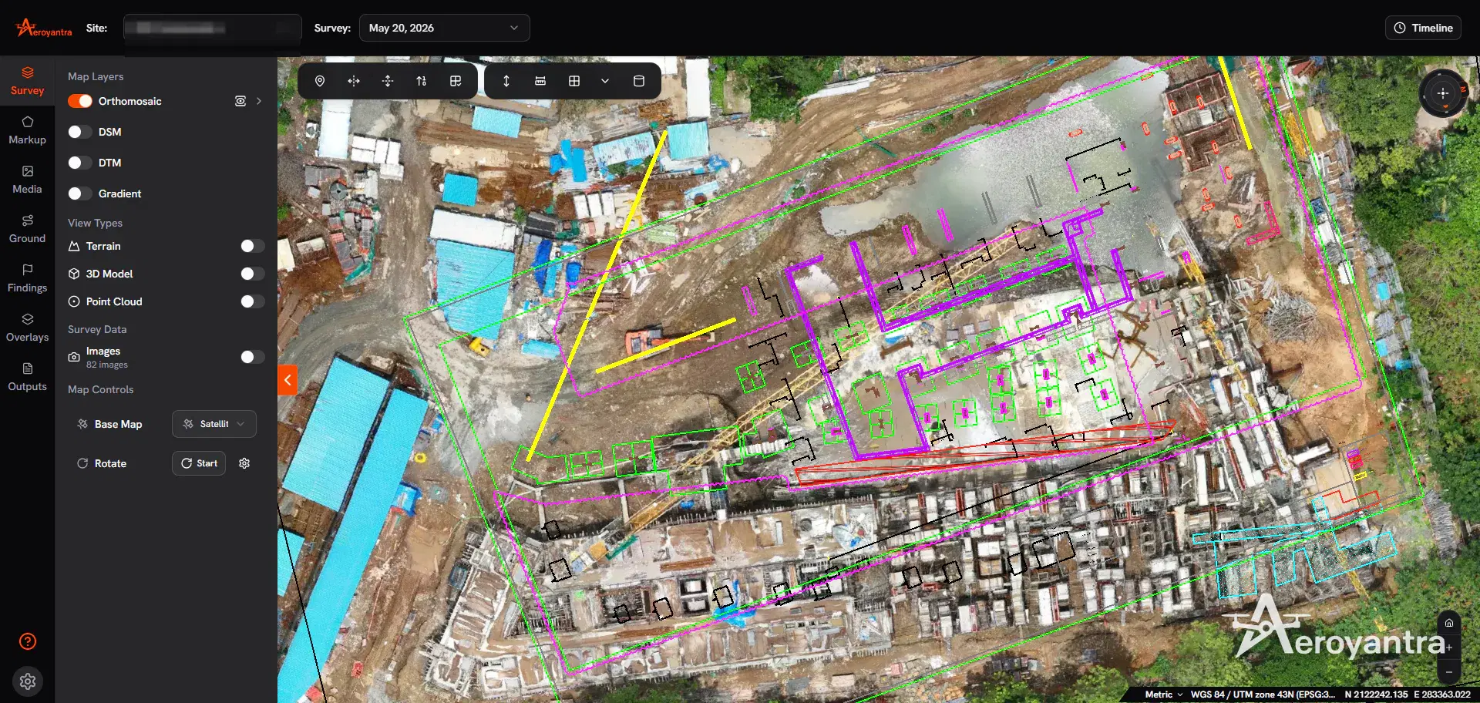Open the Findings tab
The width and height of the screenshot is (1480, 703).
point(28,278)
